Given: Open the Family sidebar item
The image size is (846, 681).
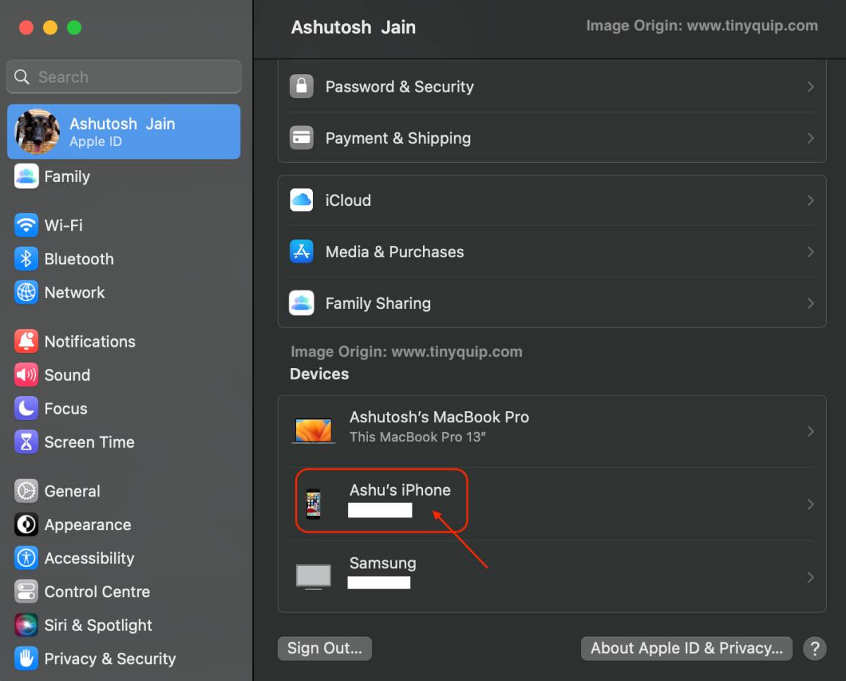Looking at the screenshot, I should click(x=66, y=177).
